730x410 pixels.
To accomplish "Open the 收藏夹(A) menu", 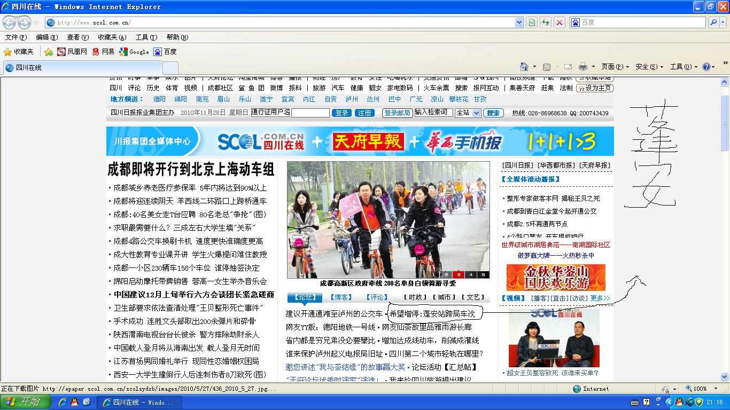I will click(x=112, y=37).
